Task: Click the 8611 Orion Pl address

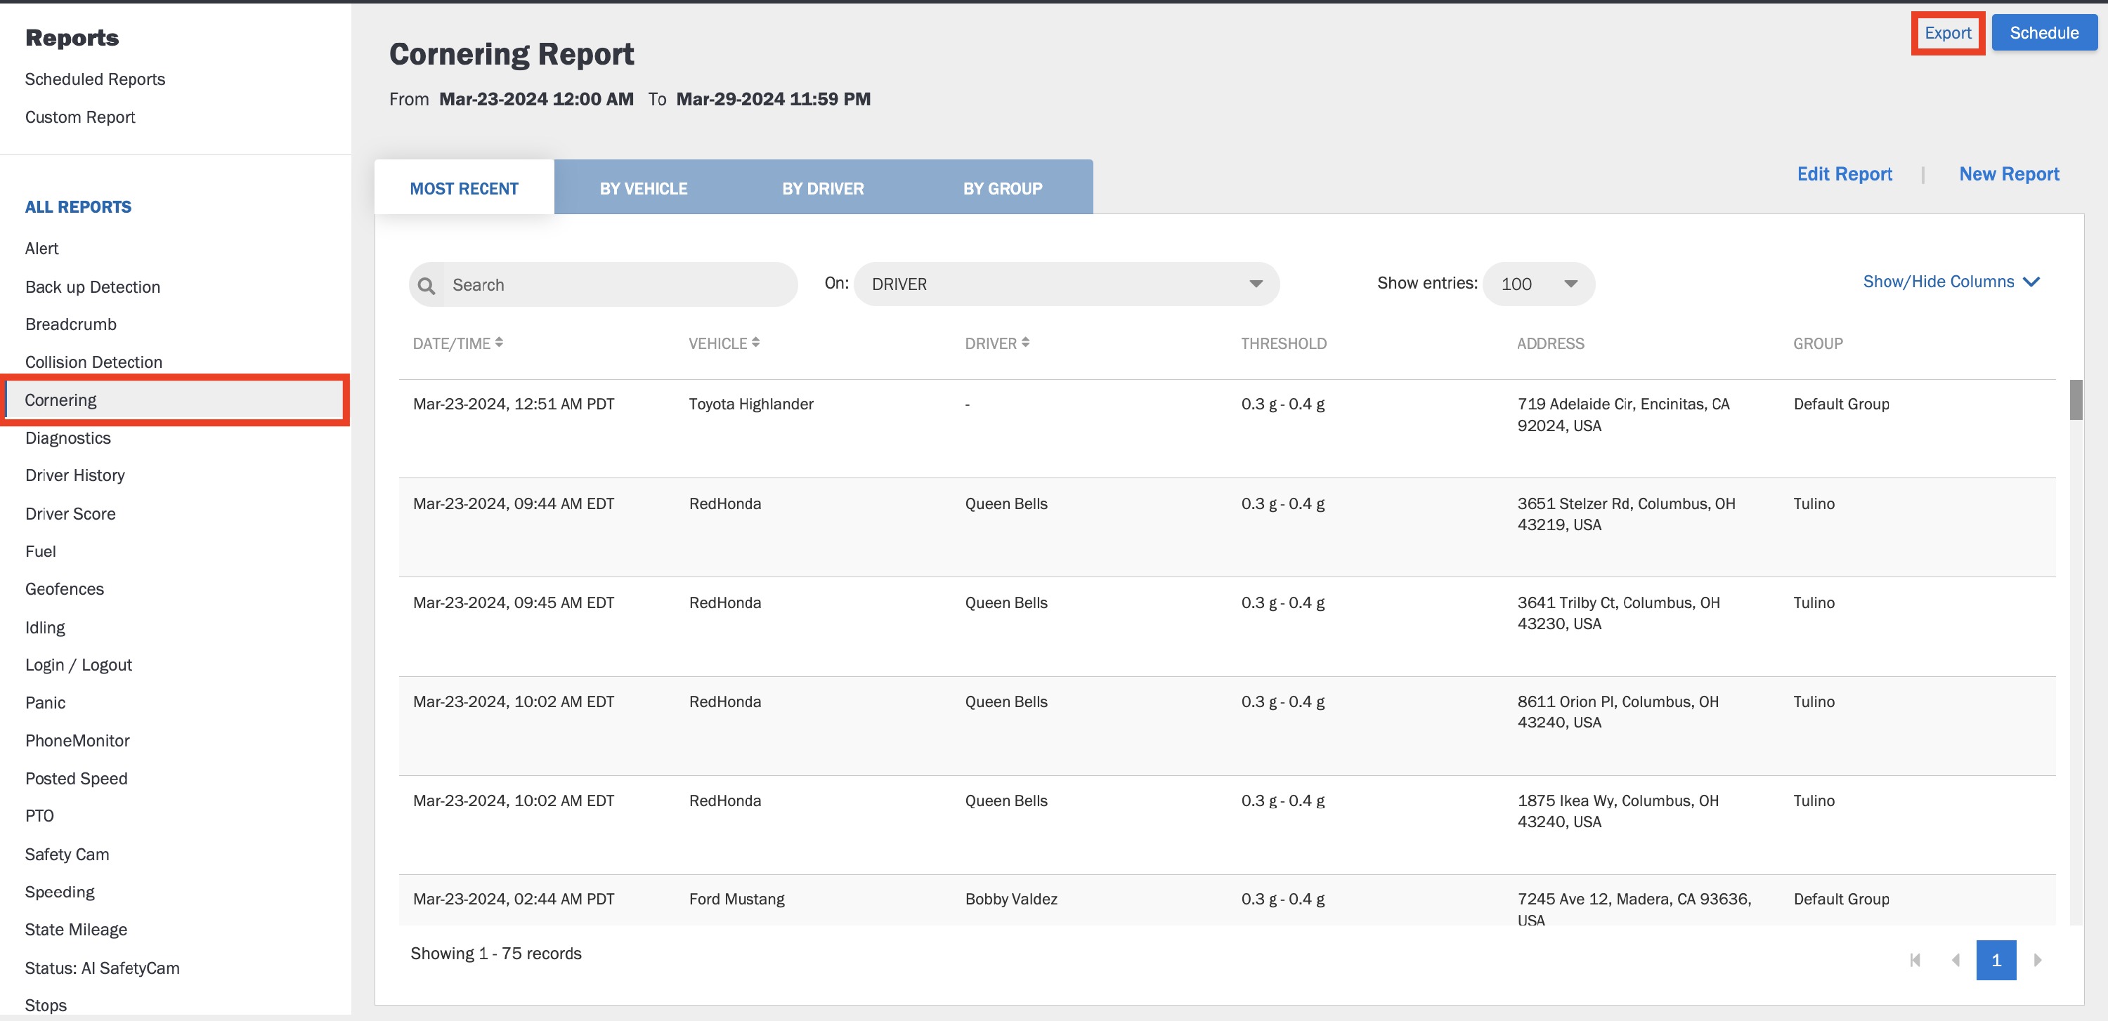Action: (x=1618, y=712)
